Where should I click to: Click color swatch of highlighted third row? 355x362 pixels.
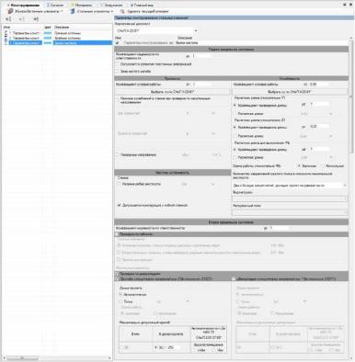tap(48, 43)
